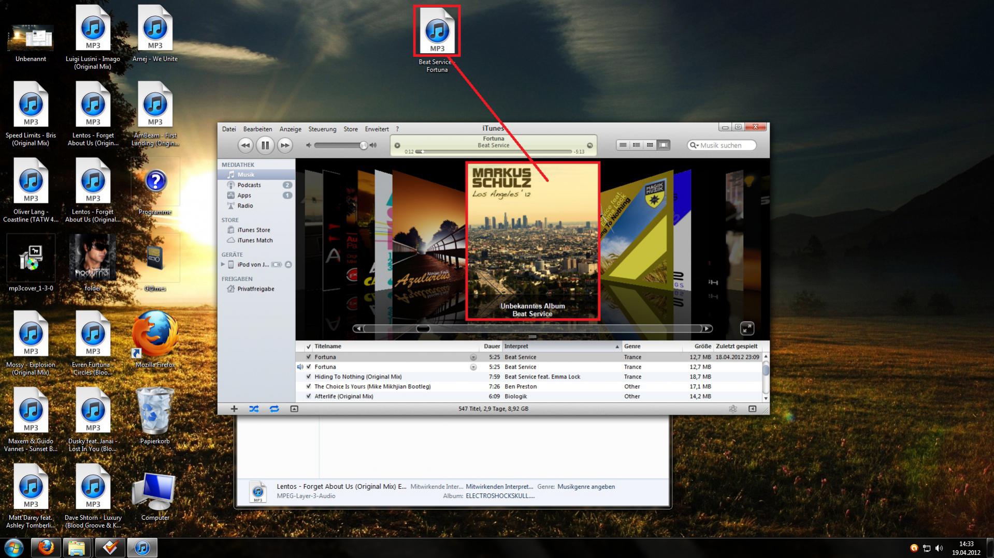Open the Steuerung menu
The width and height of the screenshot is (994, 558).
coord(322,129)
